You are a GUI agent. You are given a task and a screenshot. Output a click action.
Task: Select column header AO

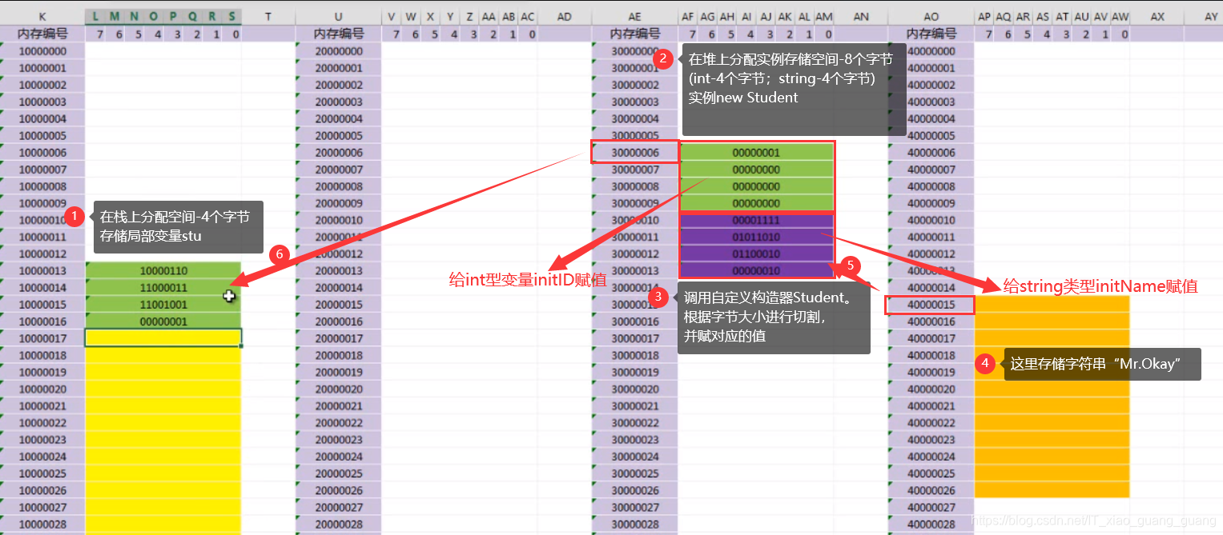tap(931, 16)
